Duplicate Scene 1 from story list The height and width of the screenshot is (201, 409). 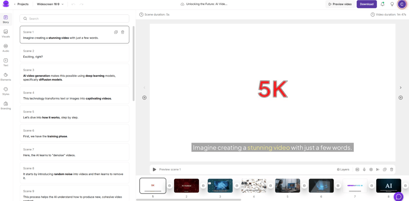click(x=116, y=32)
